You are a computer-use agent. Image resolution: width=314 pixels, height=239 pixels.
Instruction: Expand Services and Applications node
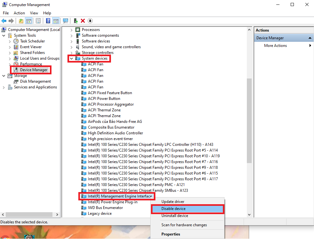tap(4, 87)
